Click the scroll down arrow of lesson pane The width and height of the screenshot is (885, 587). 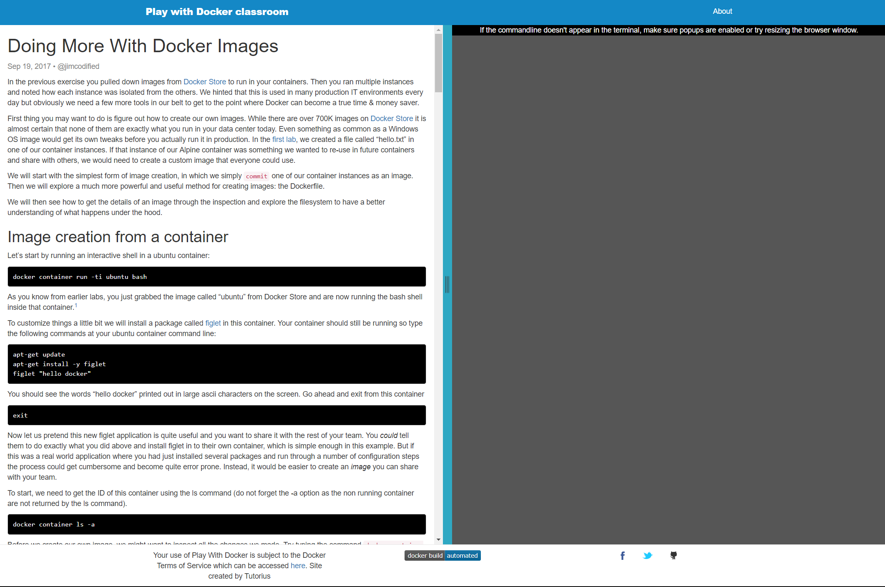438,539
